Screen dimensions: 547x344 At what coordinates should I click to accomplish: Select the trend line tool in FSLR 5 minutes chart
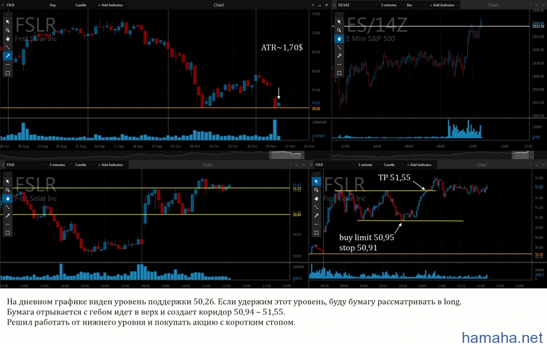coord(7,207)
